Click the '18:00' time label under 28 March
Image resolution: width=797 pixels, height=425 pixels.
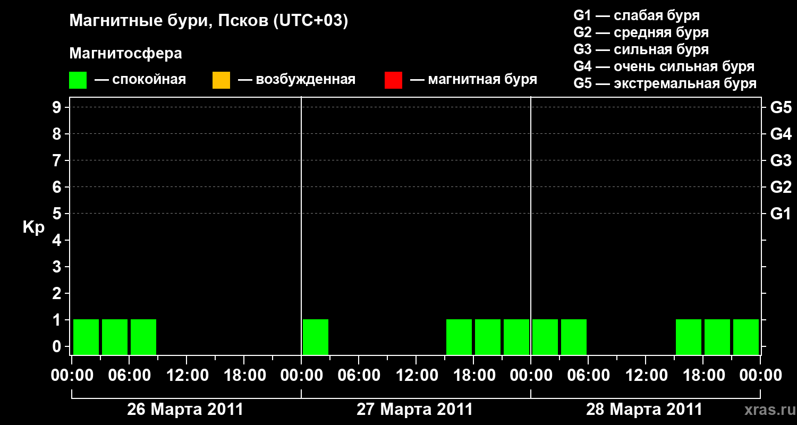(703, 376)
